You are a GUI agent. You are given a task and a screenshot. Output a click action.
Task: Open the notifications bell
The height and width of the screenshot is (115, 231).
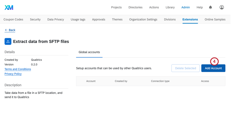click(211, 7)
